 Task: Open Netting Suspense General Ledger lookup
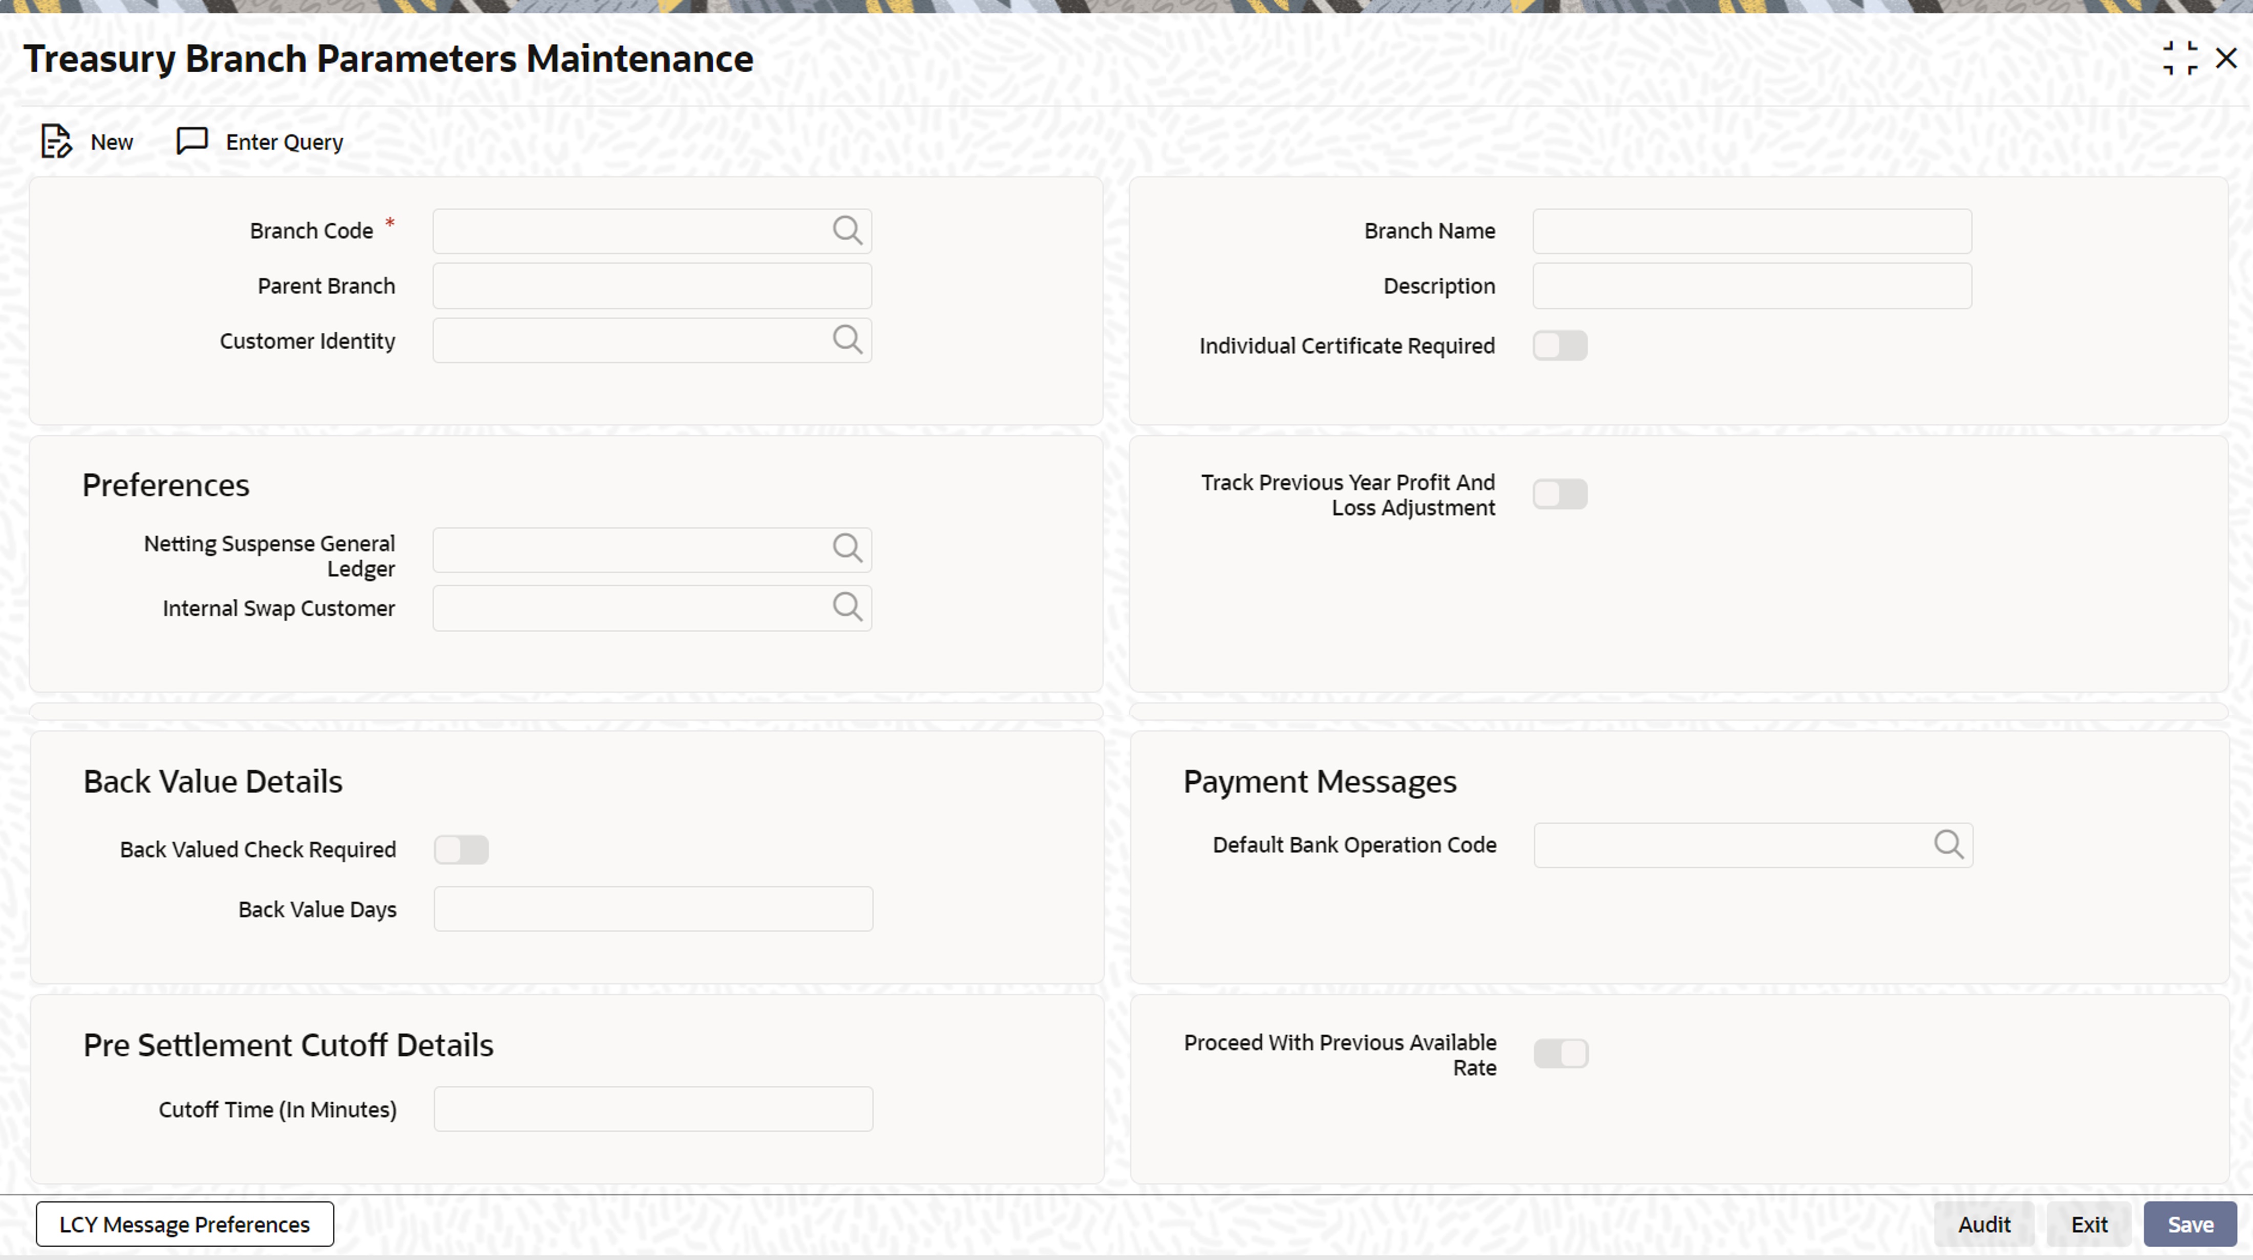click(846, 549)
